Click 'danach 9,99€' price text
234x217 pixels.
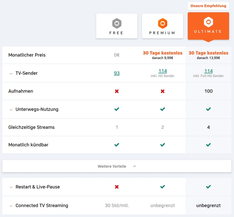[x=162, y=58]
